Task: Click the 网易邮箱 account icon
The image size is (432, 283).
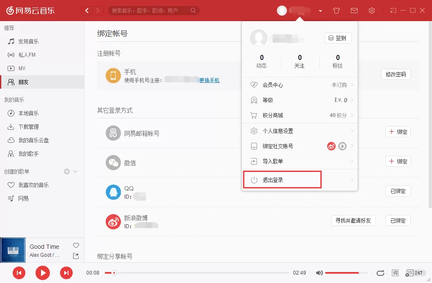Action: coord(113,133)
